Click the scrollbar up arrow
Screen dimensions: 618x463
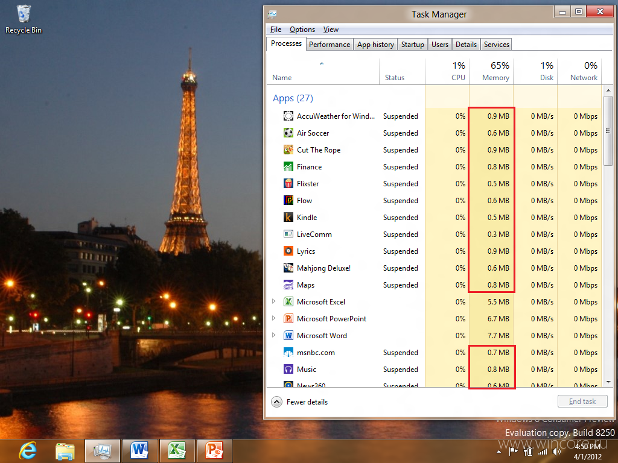608,90
